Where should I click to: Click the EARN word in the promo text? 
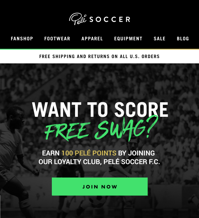pyautogui.click(x=51, y=153)
